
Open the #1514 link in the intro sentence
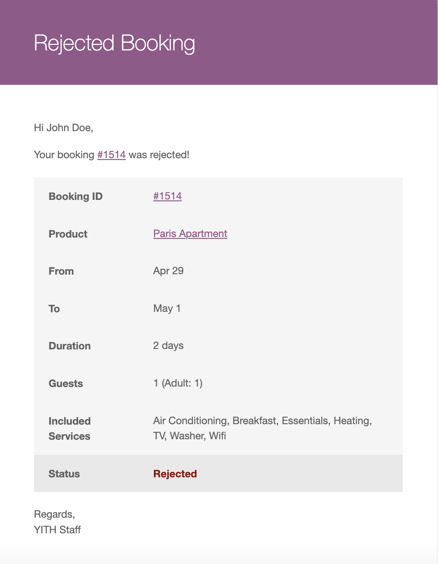[x=111, y=155]
